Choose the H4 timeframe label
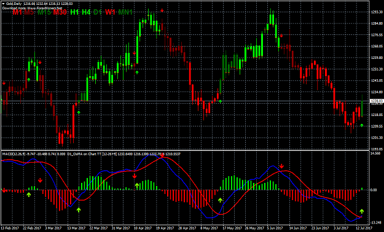384x232 pixels. point(86,12)
